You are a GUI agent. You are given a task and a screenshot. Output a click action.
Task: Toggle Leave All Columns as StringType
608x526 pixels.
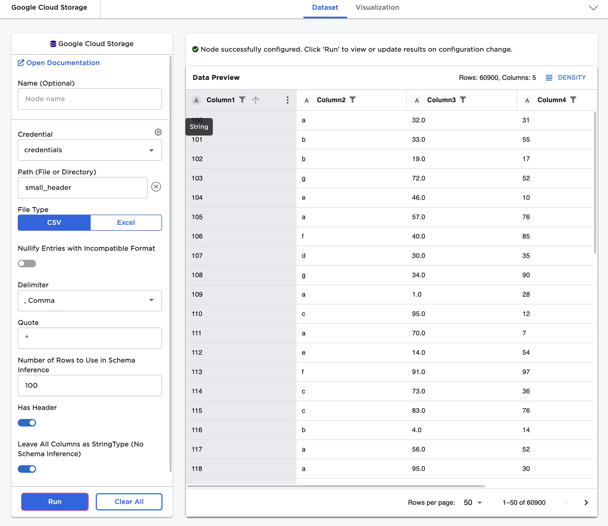(27, 469)
